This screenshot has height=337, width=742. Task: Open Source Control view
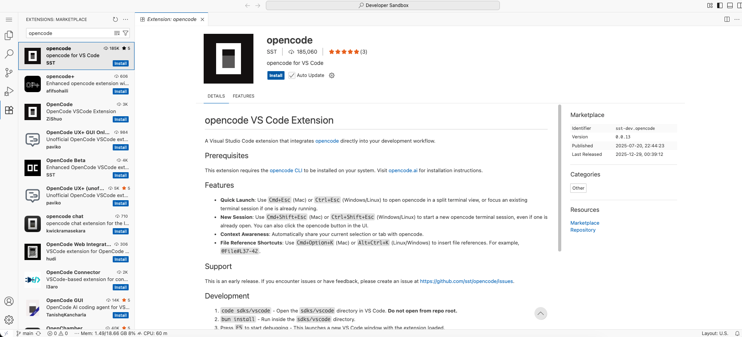coord(9,73)
